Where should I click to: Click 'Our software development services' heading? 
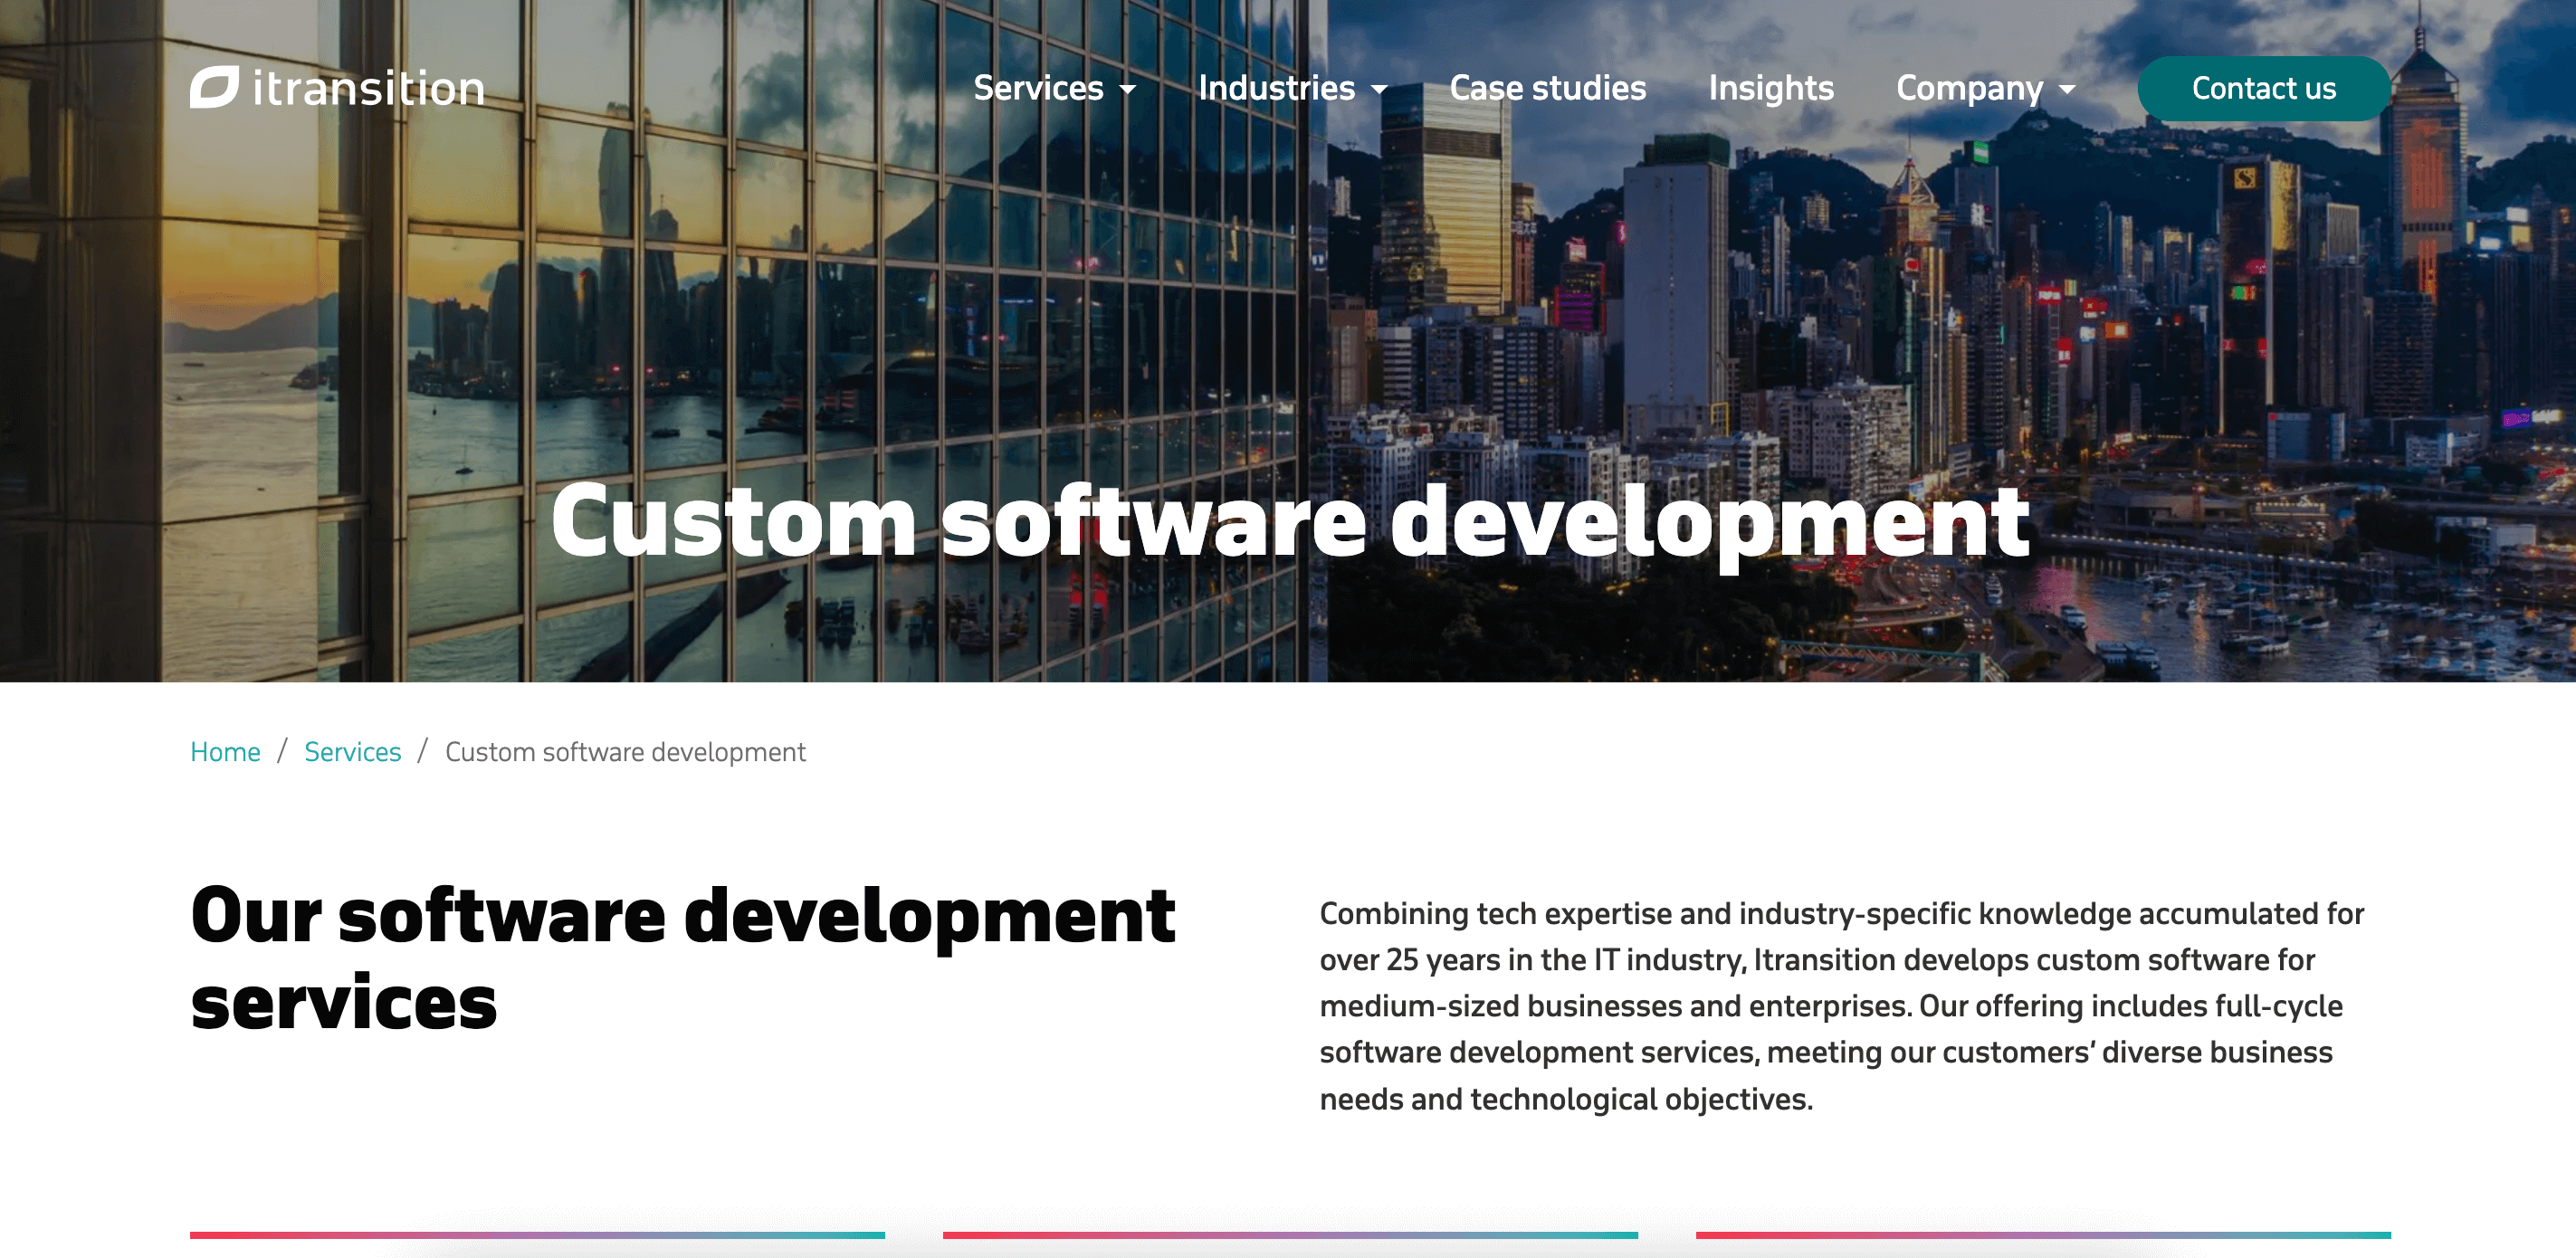click(x=683, y=957)
